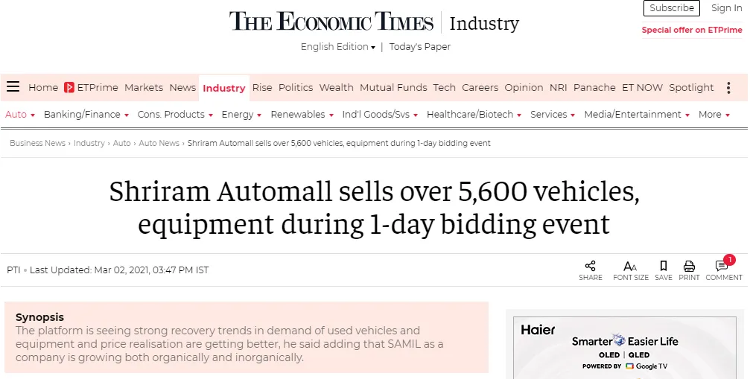Open the Healthcare/Biotech dropdown

point(474,115)
